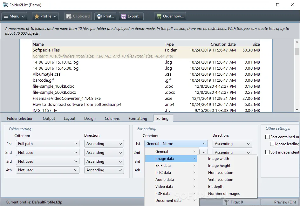Click the Clipboard toolbar button
This screenshot has height=206, width=300.
coord(78,16)
